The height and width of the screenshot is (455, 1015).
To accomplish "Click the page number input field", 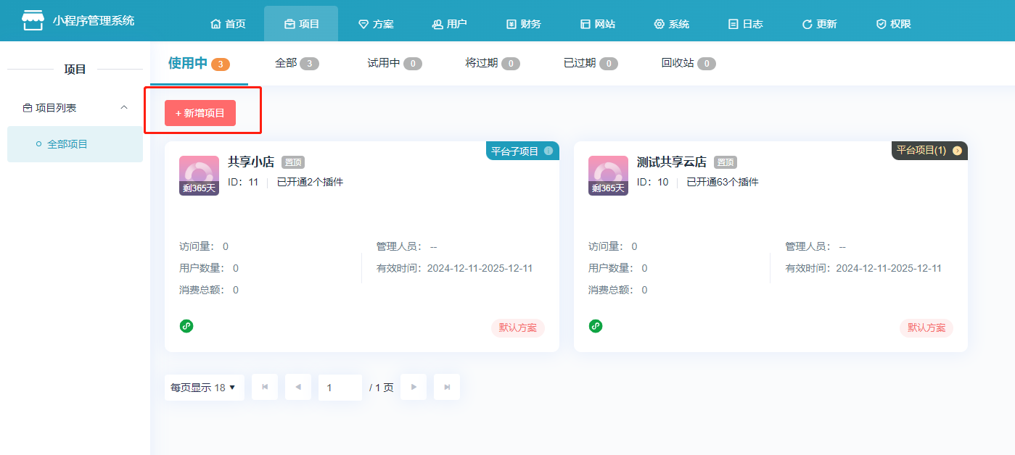I will (340, 388).
